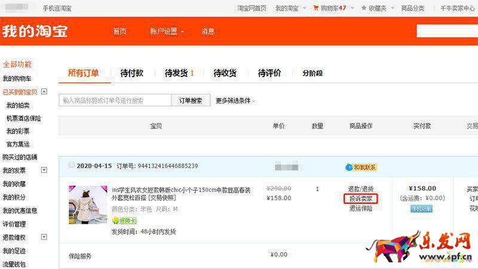The image size is (478, 269).
Task: Click the shopping cart icon in top bar
Action: 315,8
